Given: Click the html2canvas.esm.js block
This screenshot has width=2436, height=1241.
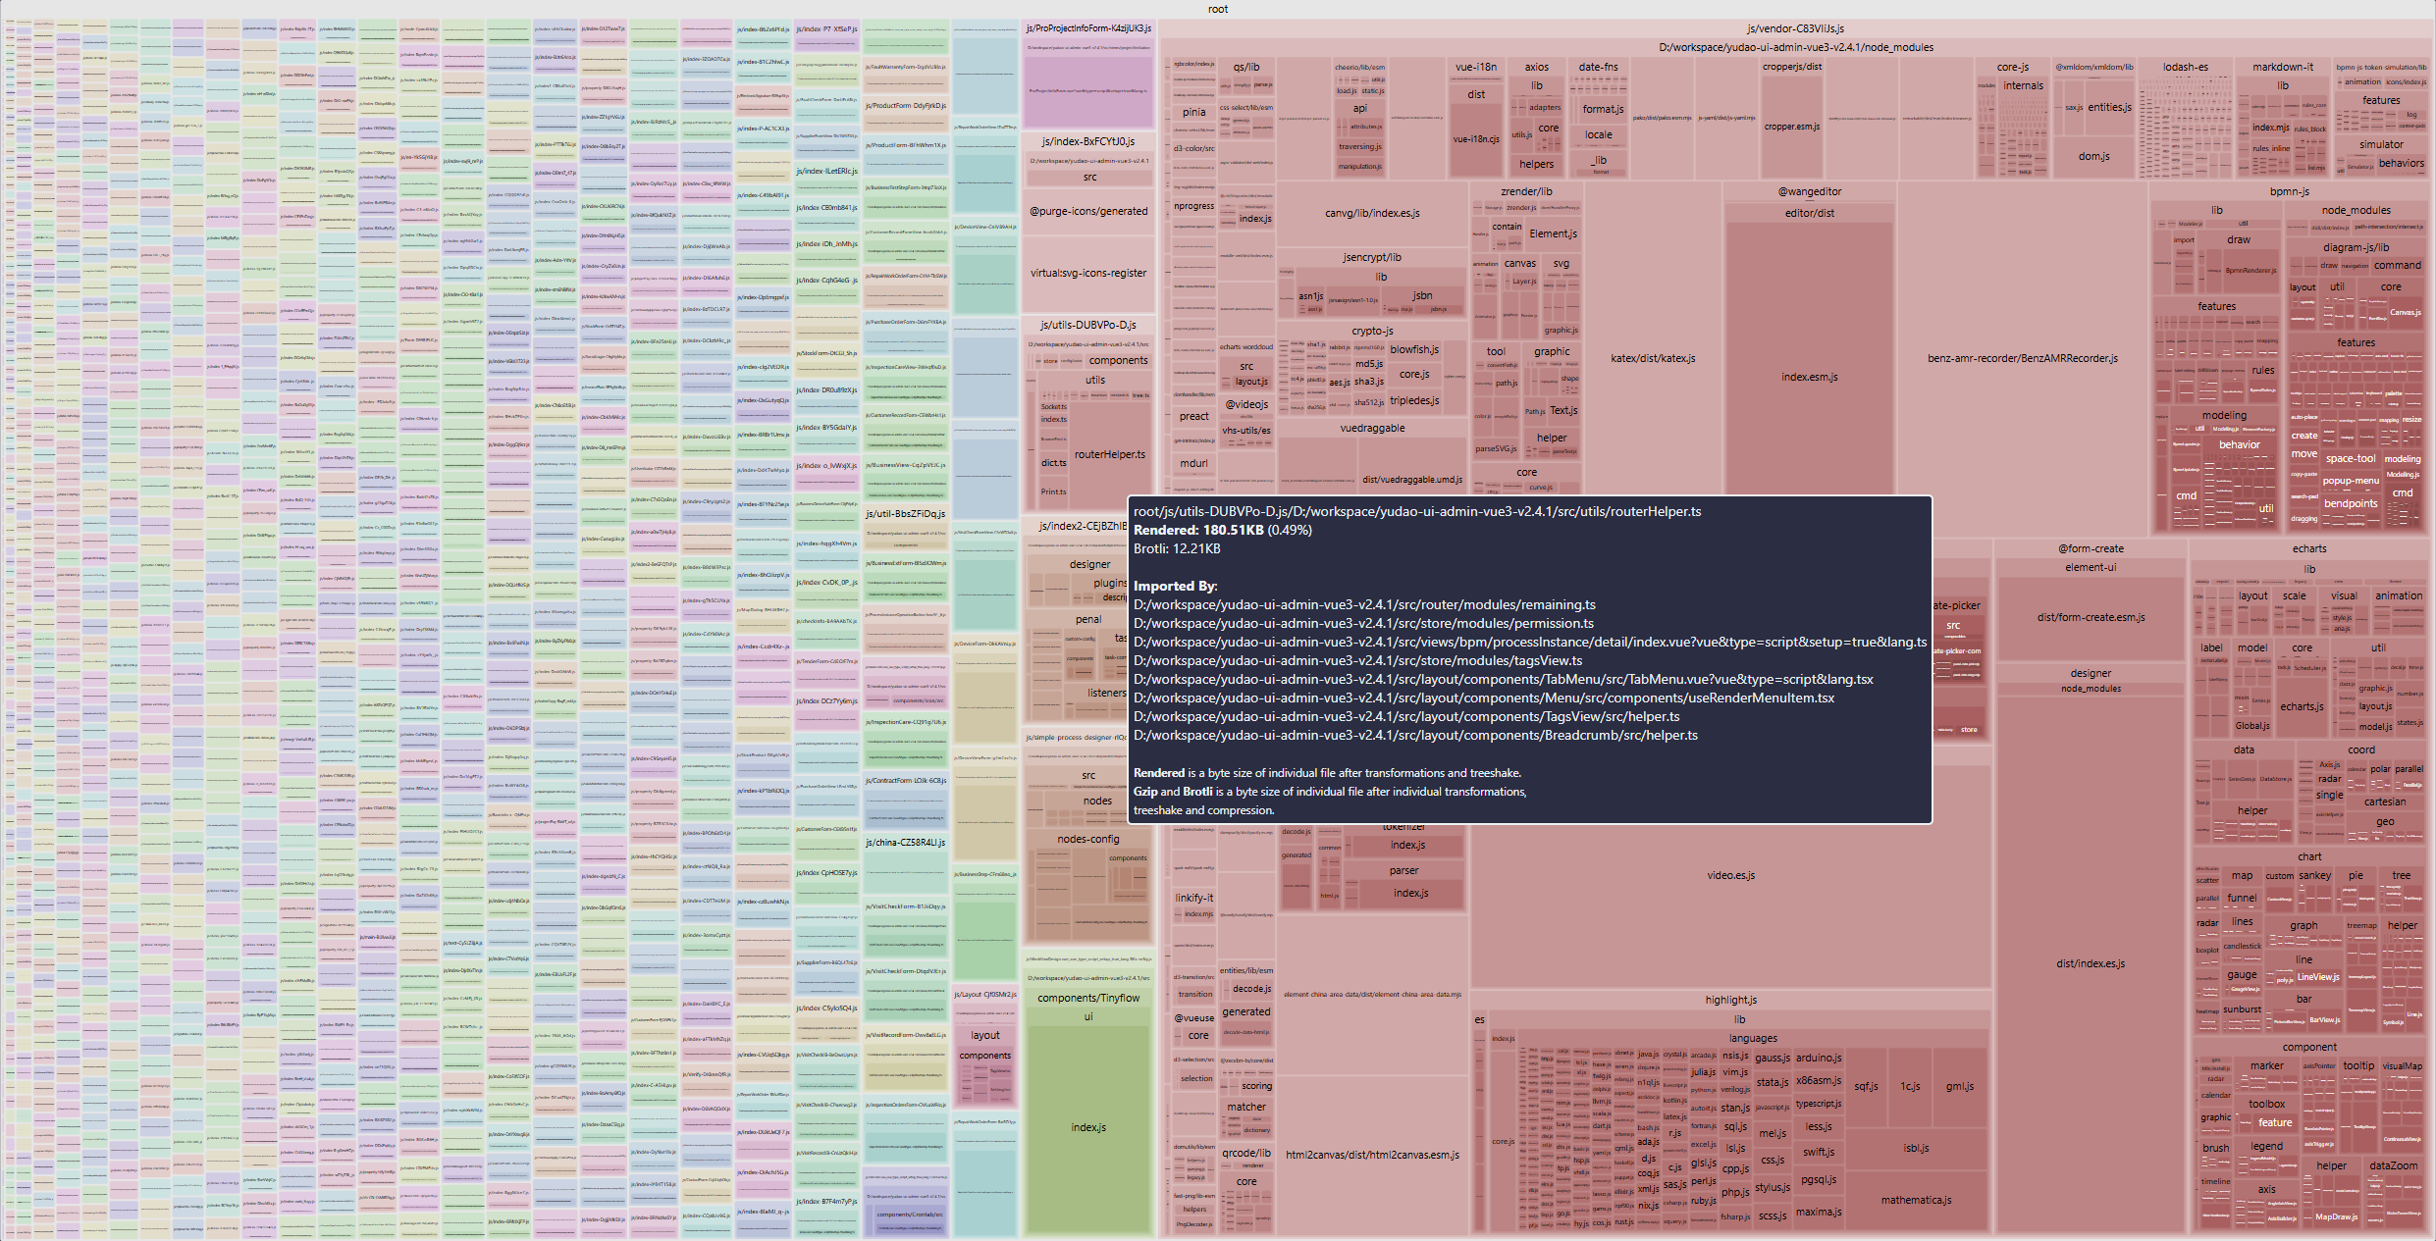Looking at the screenshot, I should [1372, 1156].
